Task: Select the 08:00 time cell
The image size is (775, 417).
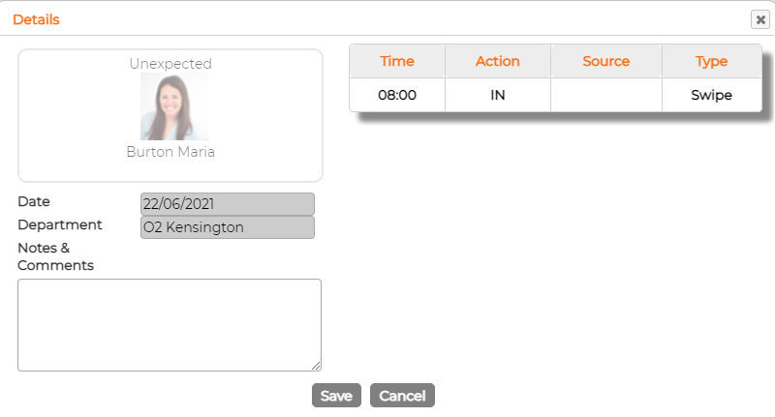Action: coord(397,95)
